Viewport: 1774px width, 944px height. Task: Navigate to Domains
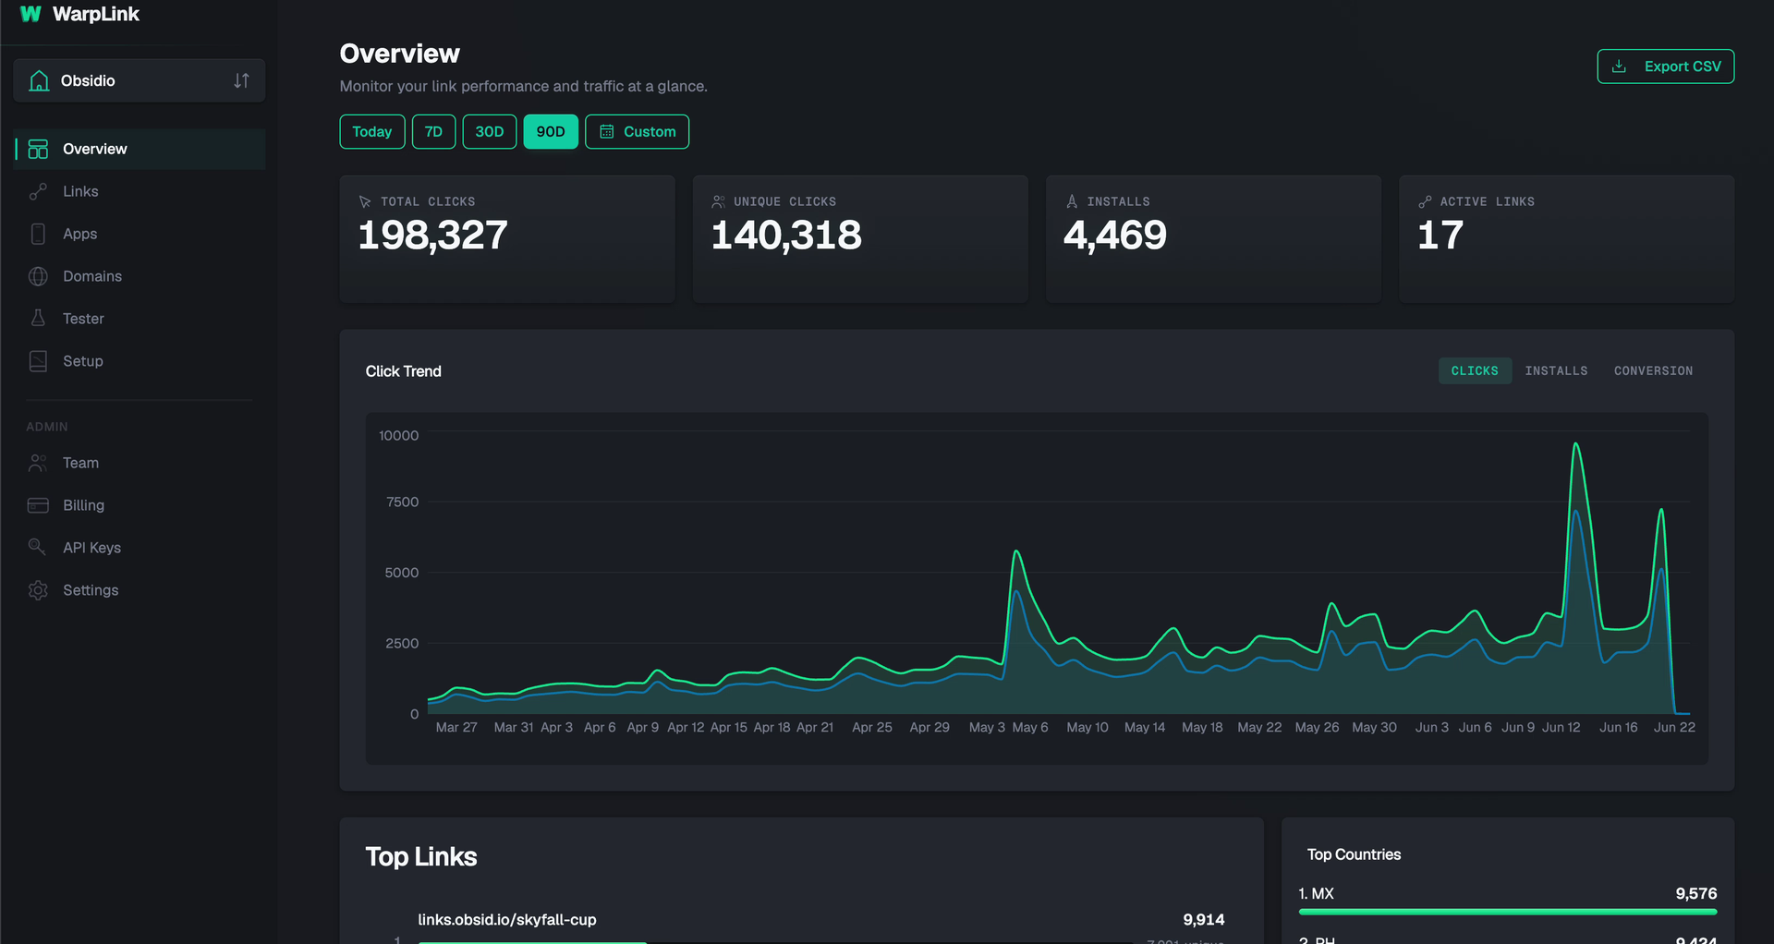pos(140,276)
